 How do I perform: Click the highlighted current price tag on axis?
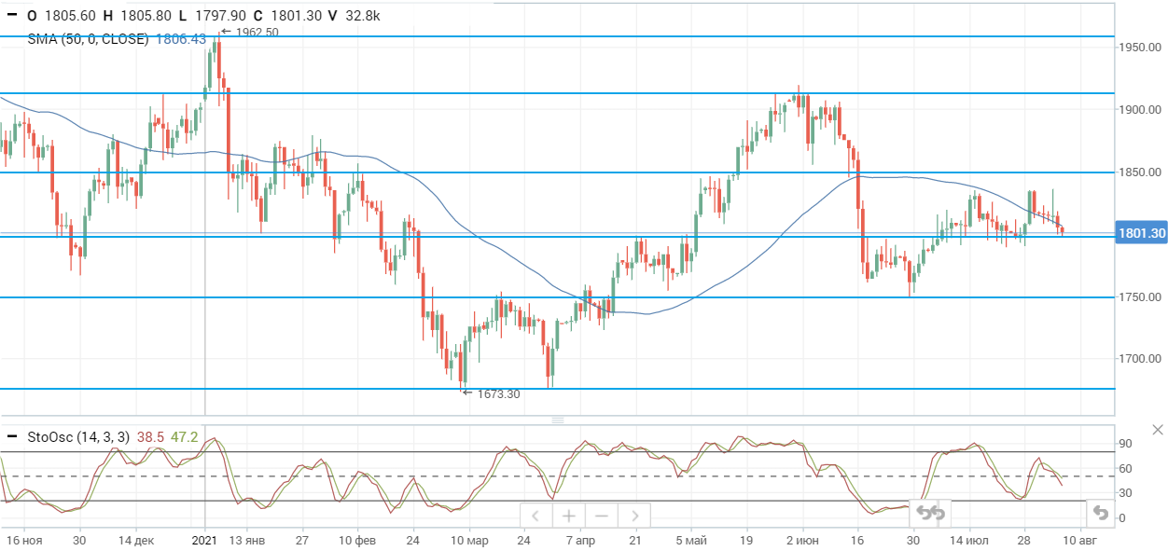(1141, 233)
